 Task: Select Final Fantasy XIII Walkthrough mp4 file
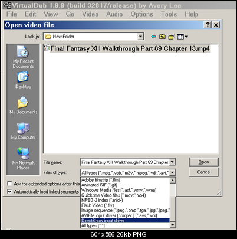[x=130, y=48]
